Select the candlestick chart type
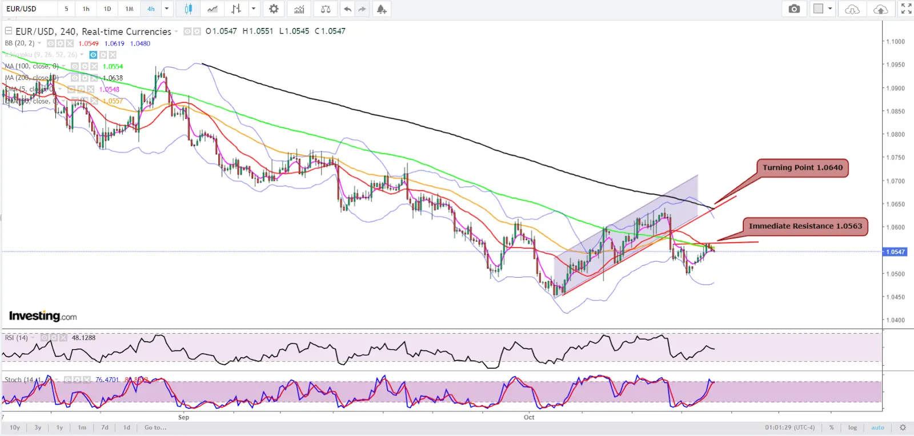 [x=188, y=9]
